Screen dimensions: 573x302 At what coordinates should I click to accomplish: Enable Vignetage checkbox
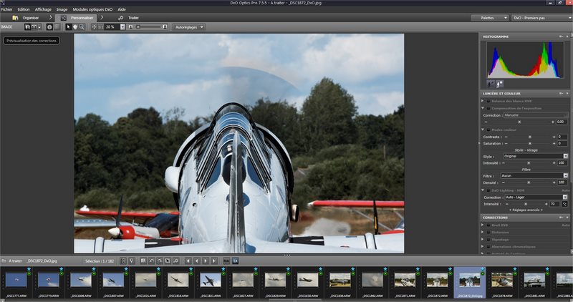(488, 240)
